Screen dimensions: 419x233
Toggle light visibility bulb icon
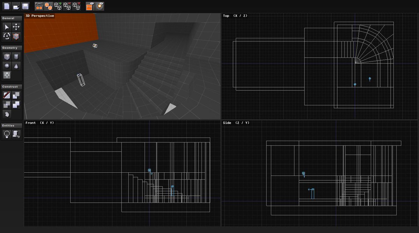tap(100, 6)
